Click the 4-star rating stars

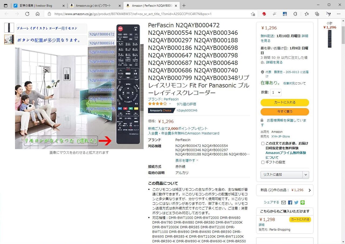157,104
